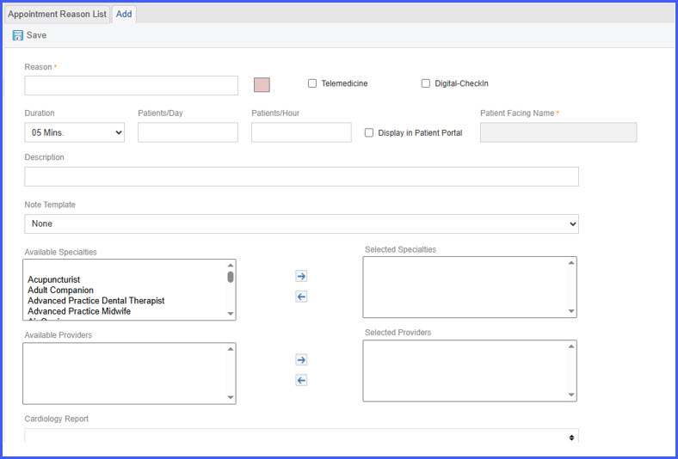Viewport: 678px width, 459px height.
Task: Click down arrow in Available Providers scrollbar
Action: 231,397
